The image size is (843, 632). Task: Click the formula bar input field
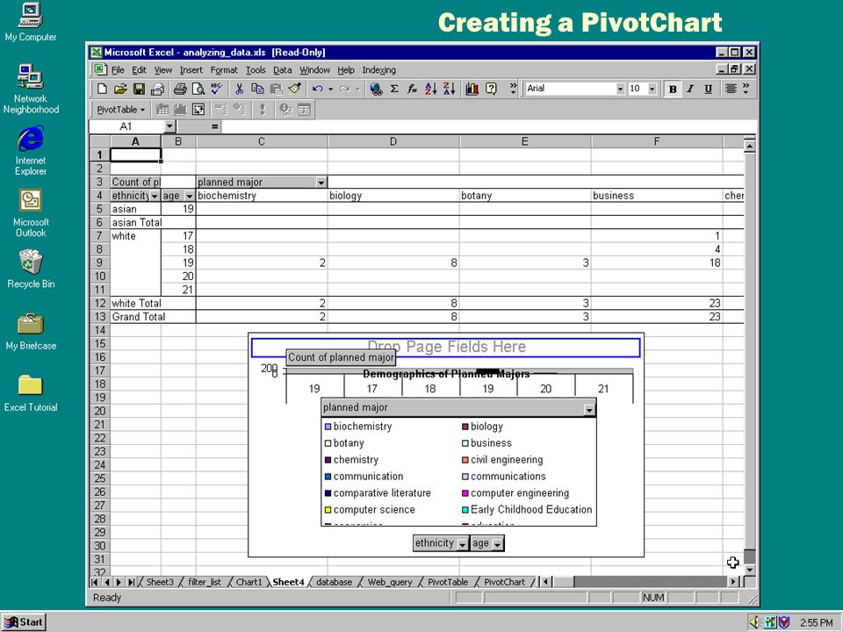tap(488, 126)
